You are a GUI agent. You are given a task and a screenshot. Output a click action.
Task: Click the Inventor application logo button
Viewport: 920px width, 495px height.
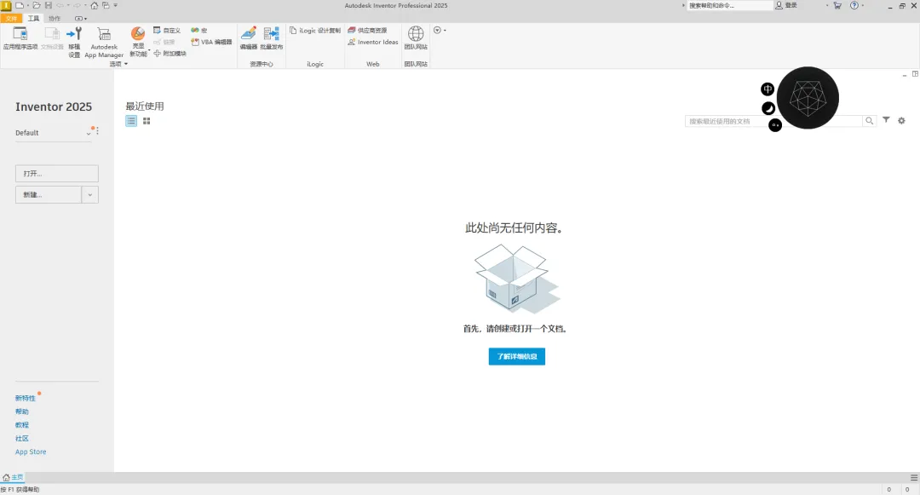(6, 6)
